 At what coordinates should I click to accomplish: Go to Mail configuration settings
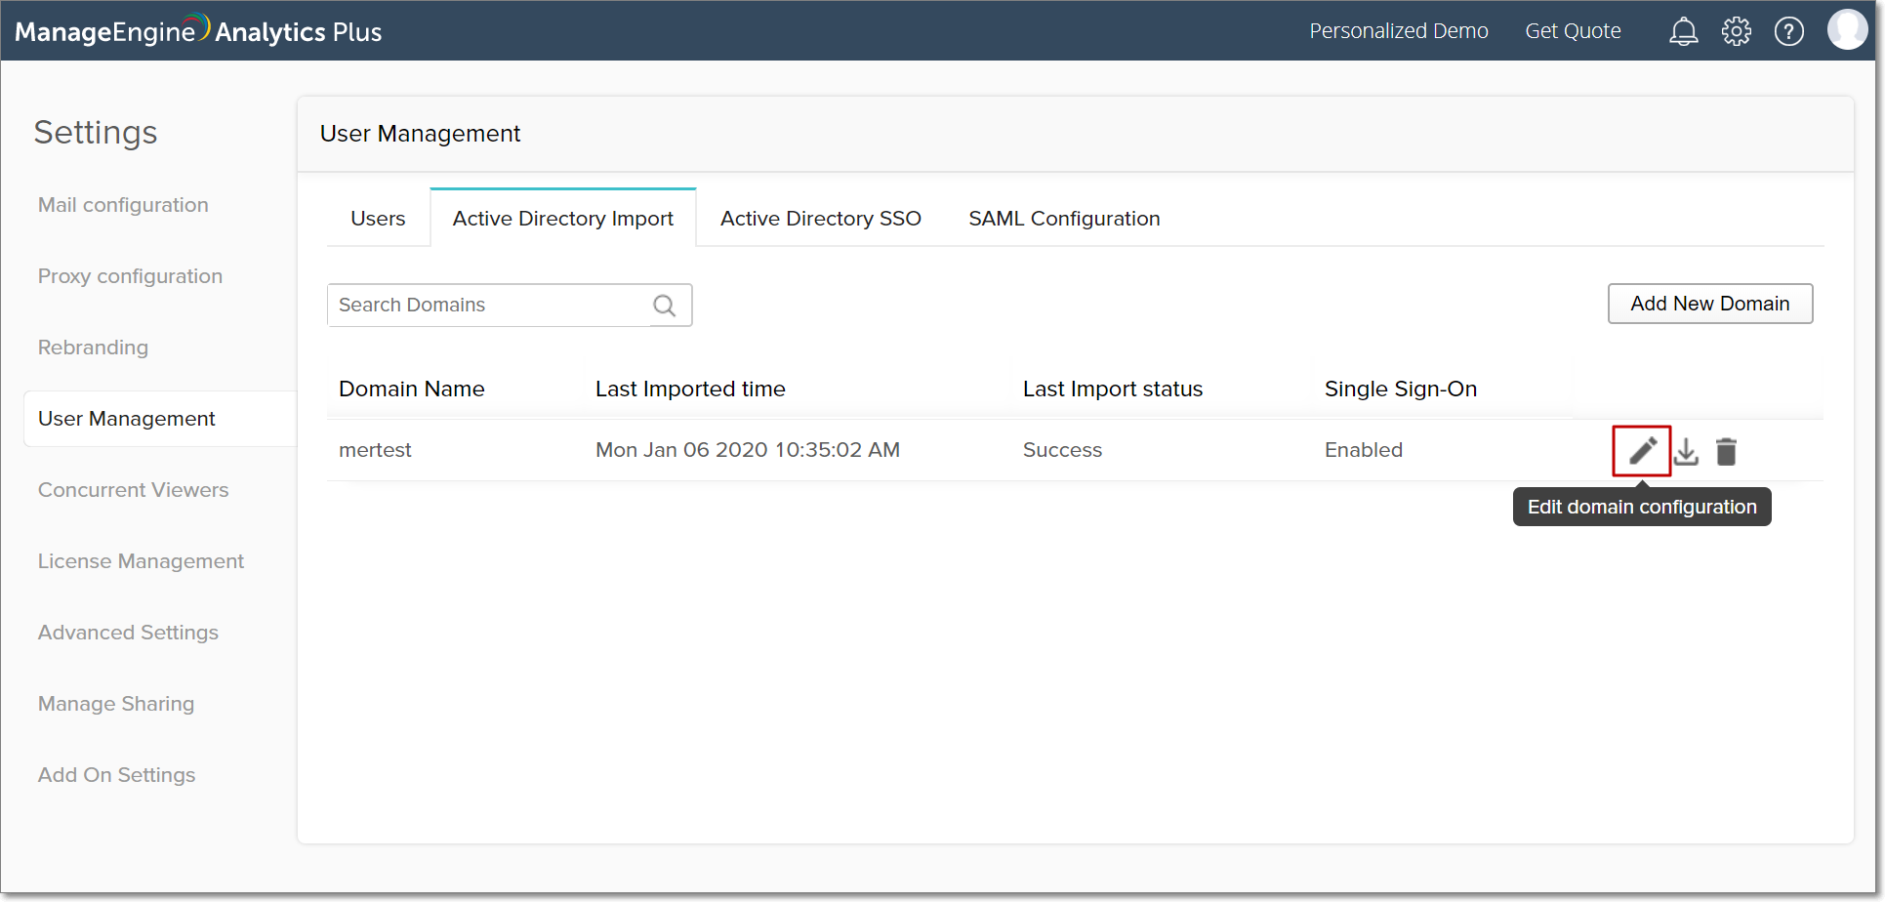point(123,205)
